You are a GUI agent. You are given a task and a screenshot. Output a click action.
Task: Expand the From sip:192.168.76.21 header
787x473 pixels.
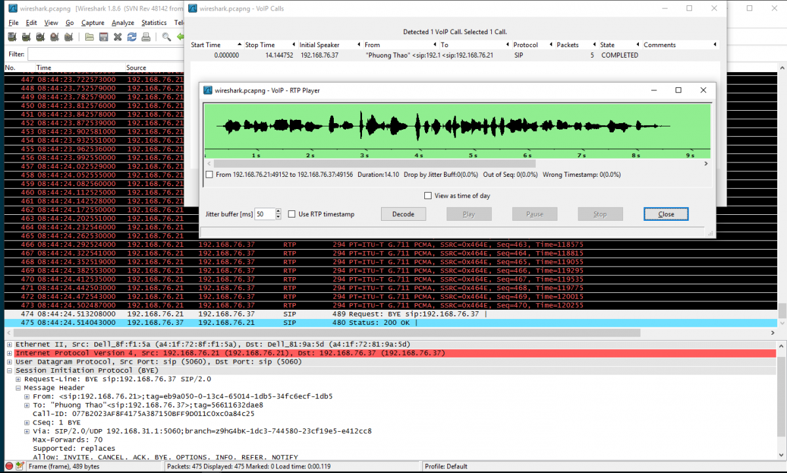tap(27, 396)
